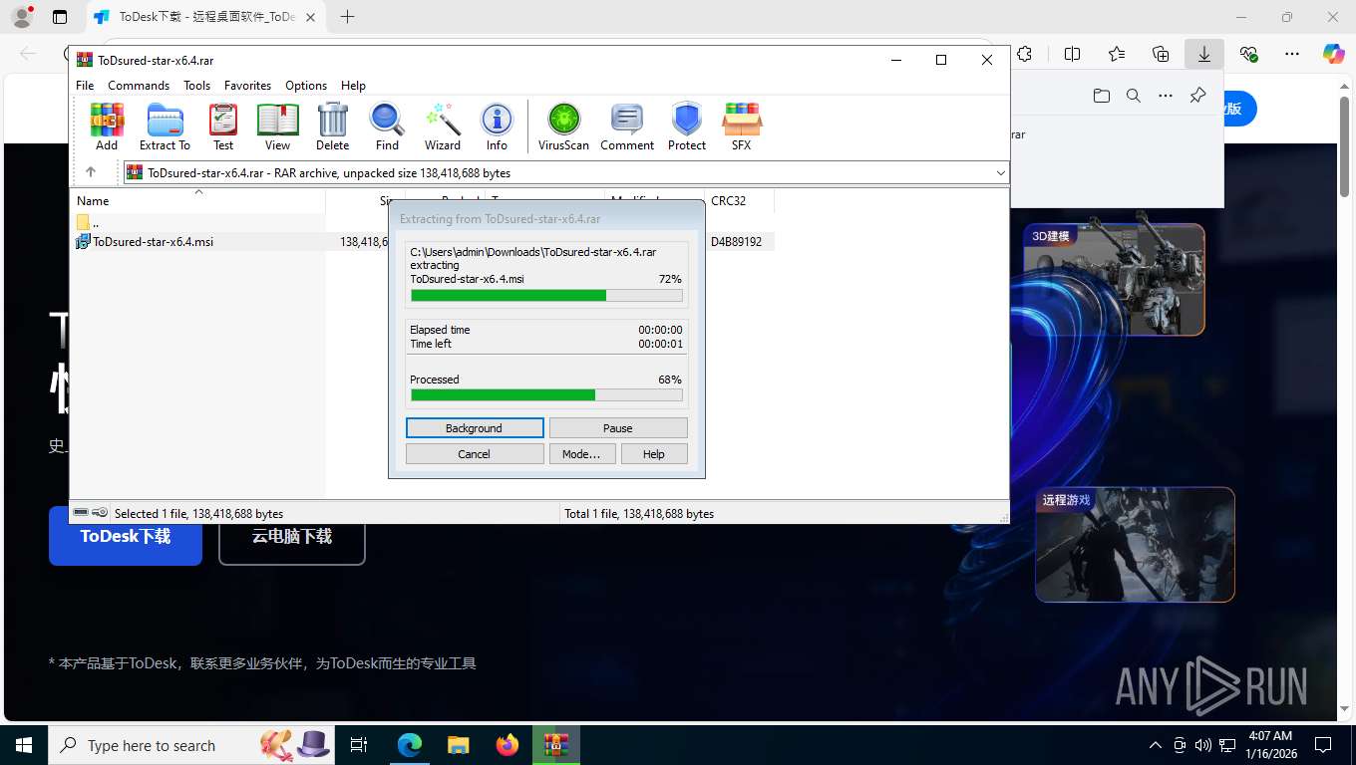The width and height of the screenshot is (1356, 765).
Task: Open Windows Start menu
Action: (24, 745)
